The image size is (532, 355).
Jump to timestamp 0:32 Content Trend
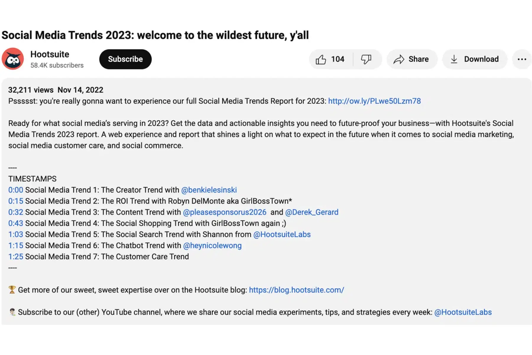16,212
